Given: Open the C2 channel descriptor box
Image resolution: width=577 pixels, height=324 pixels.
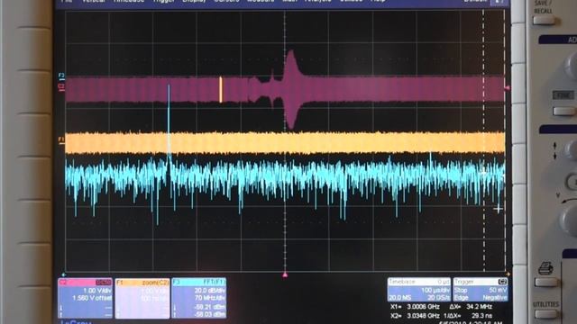Looking at the screenshot, I should click(x=86, y=298).
